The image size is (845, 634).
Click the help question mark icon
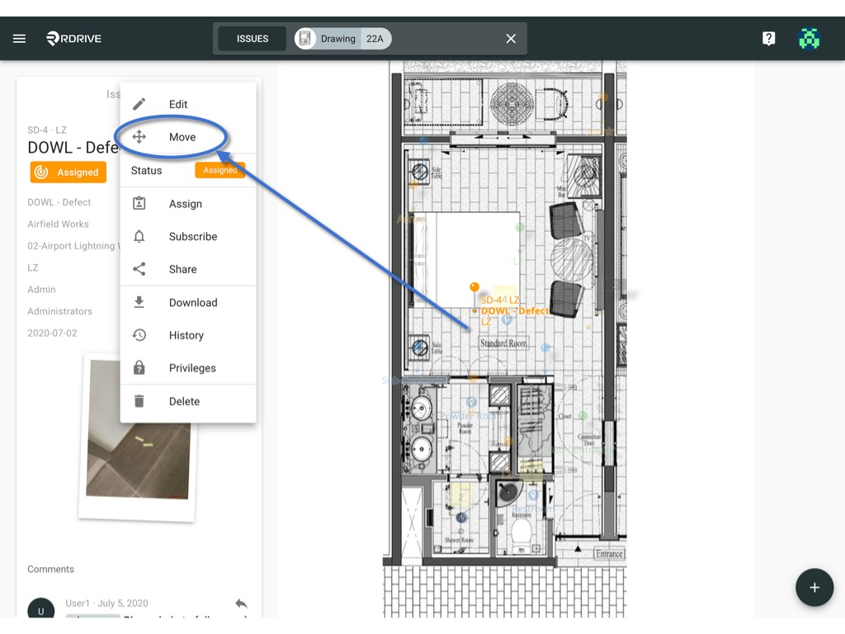point(768,38)
